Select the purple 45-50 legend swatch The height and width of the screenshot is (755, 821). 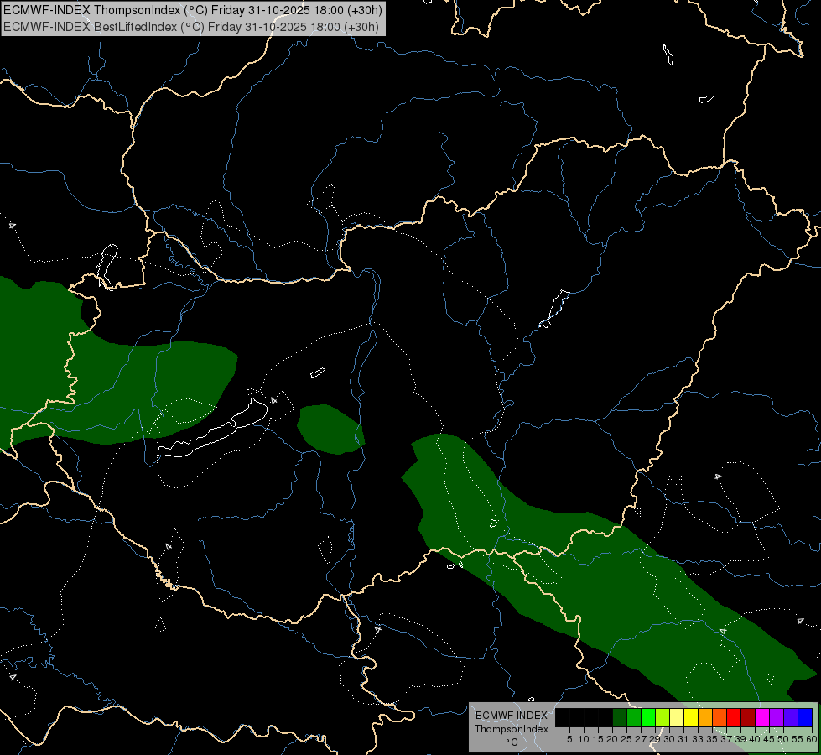tap(777, 717)
